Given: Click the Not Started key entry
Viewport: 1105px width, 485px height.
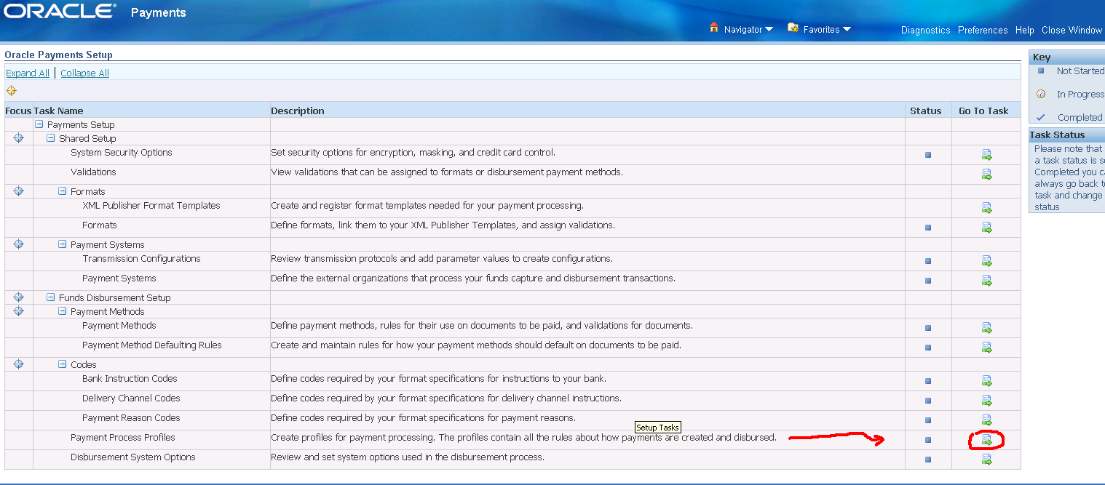Looking at the screenshot, I should pyautogui.click(x=1080, y=71).
